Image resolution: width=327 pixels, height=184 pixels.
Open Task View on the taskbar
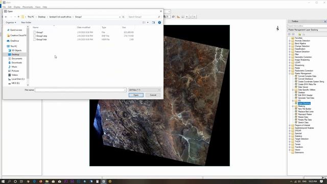point(21,181)
